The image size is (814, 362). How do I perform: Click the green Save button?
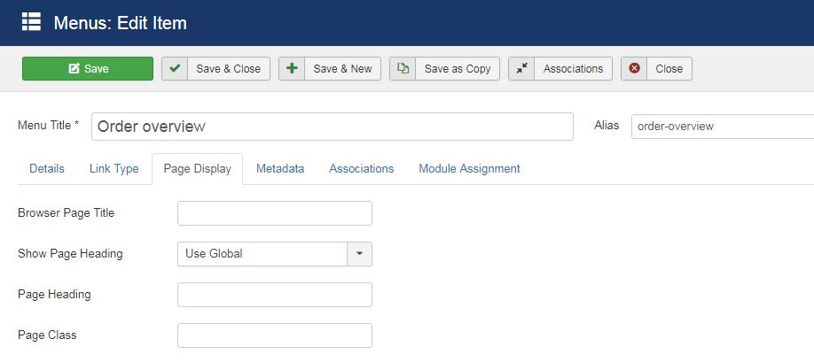88,69
